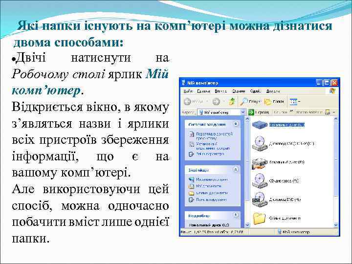The height and width of the screenshot is (264, 352).
Task: Minimize the Мій комп'ютер window
Action: pyautogui.click(x=319, y=83)
